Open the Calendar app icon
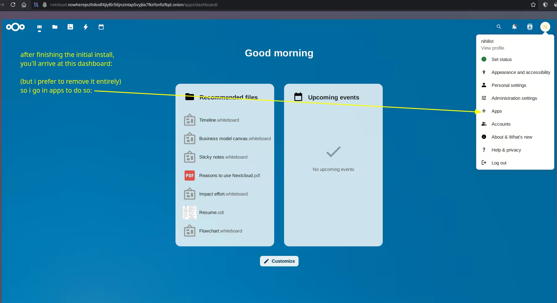 pyautogui.click(x=101, y=27)
